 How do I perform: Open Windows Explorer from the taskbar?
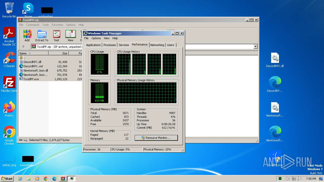[x=29, y=179]
